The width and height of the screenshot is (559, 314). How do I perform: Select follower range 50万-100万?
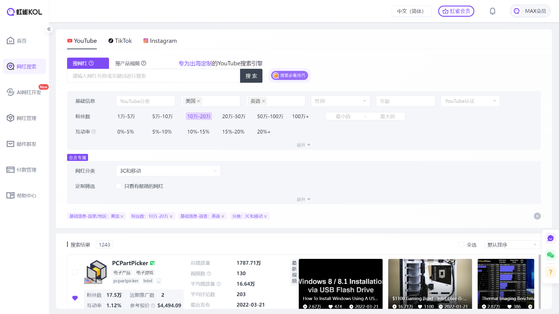(x=270, y=116)
